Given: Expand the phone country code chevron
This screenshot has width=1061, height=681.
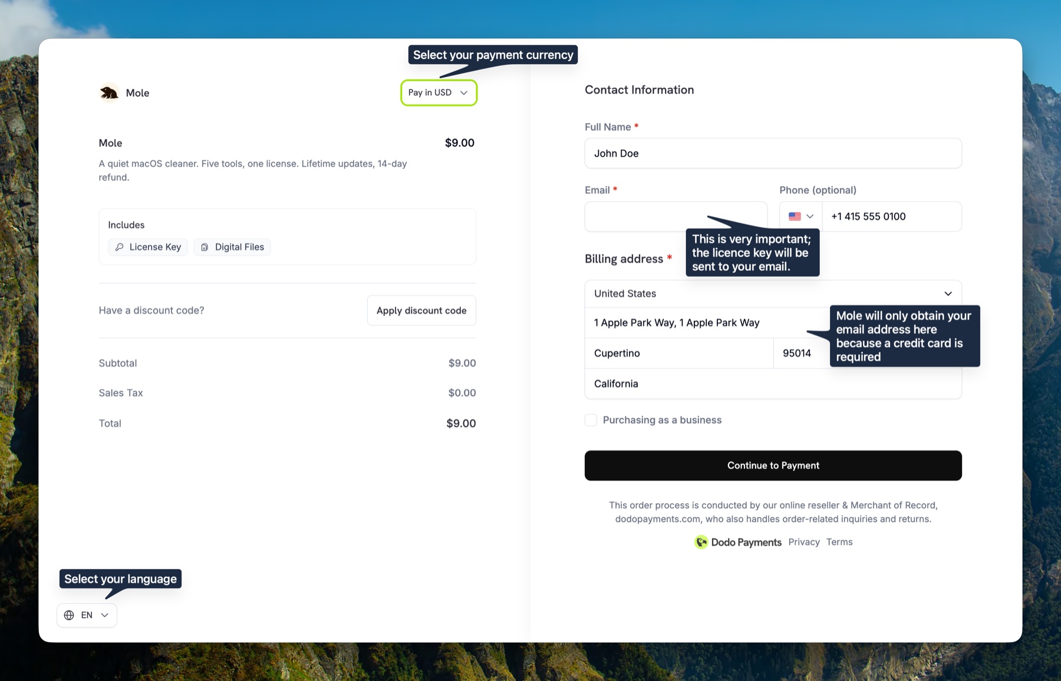Looking at the screenshot, I should (810, 216).
